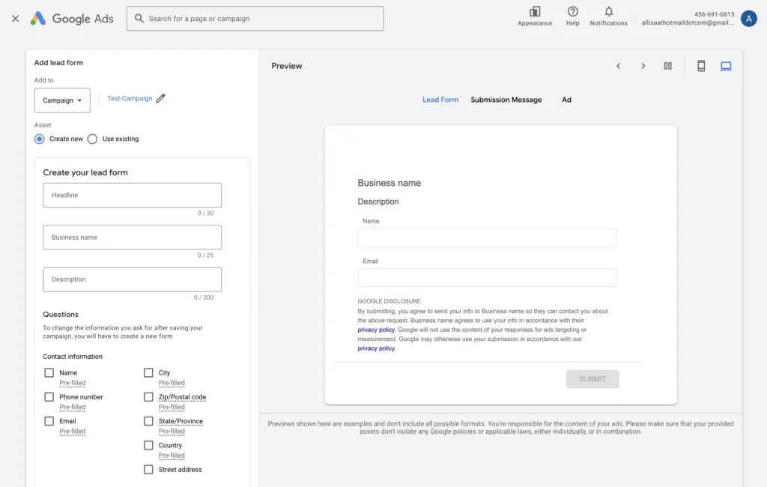Switch preview to desktop device

[x=726, y=66]
